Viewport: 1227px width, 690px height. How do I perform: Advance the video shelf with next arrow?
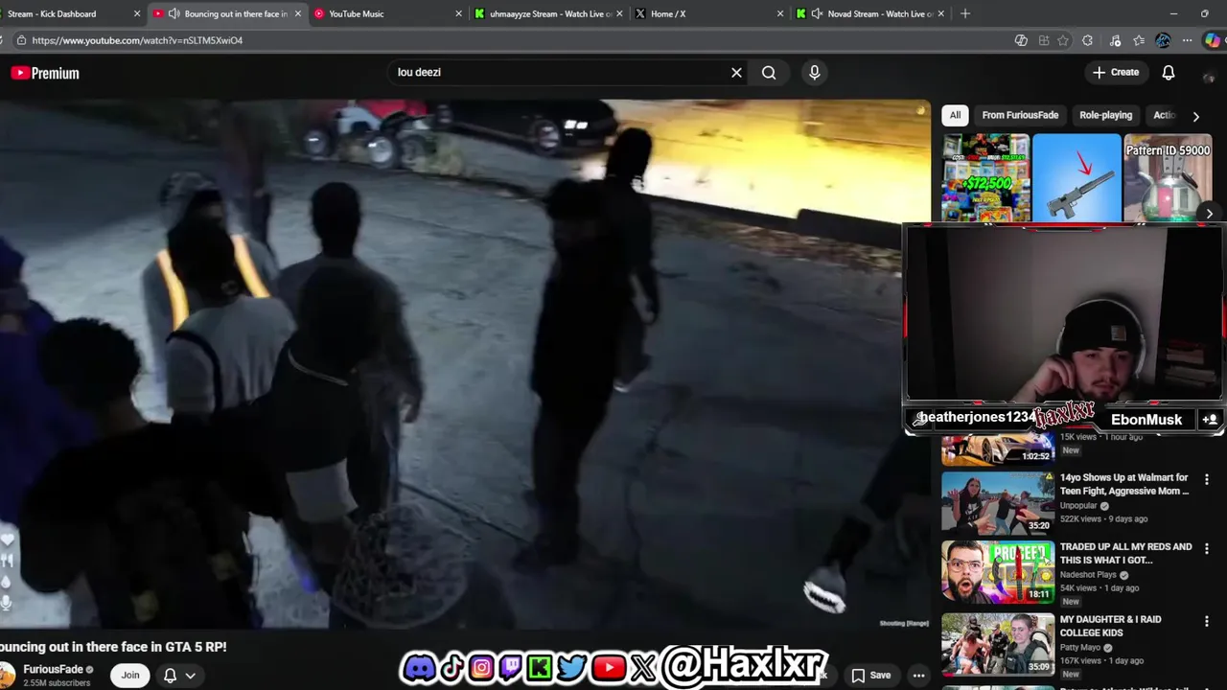(x=1210, y=215)
